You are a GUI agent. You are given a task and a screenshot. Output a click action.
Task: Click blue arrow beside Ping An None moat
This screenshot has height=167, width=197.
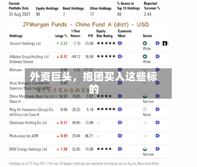pyautogui.click(x=158, y=109)
